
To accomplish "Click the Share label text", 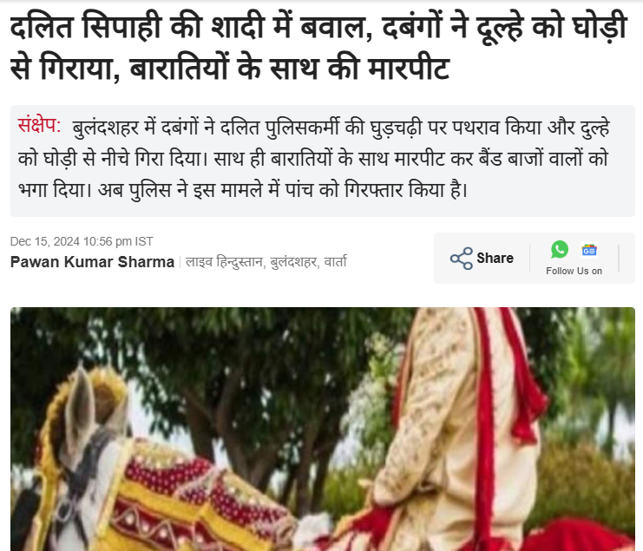I will [495, 259].
